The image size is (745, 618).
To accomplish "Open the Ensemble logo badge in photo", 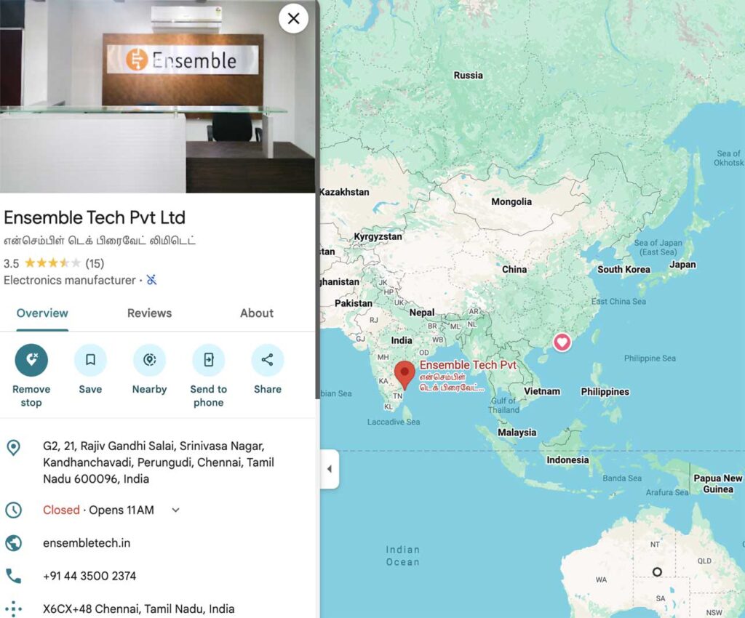I will click(x=137, y=60).
